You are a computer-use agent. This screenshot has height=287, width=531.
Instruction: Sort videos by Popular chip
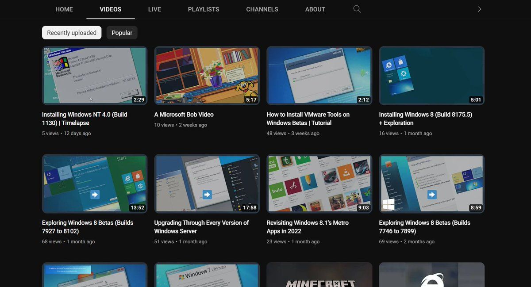122,33
